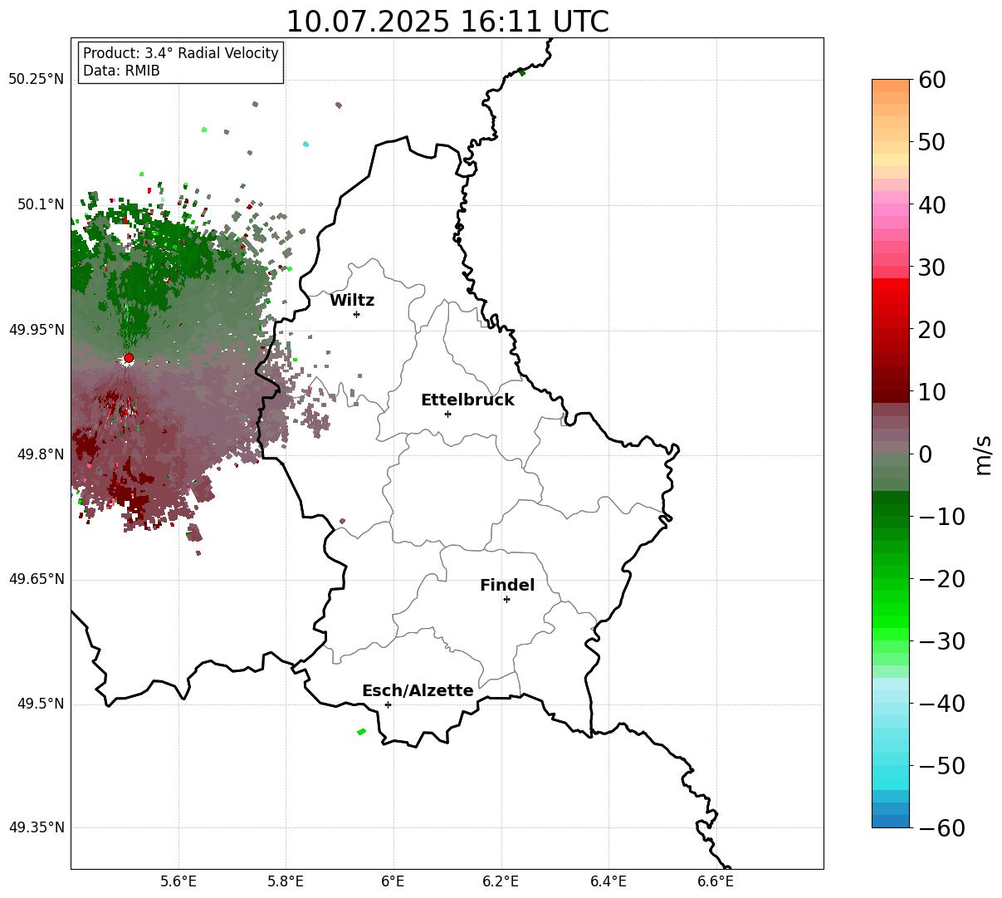Screen dimensions: 1002x898
Task: Click the 6.2°E longitude tick label
Action: (x=501, y=880)
